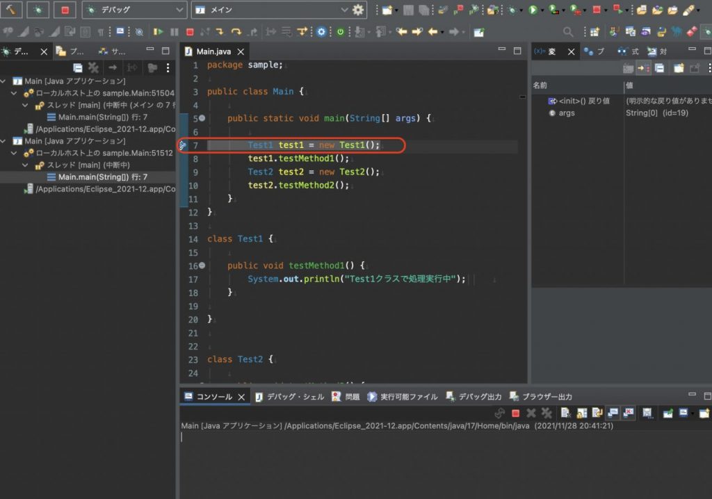Remove all terminated launches in console toolbar
The width and height of the screenshot is (712, 499).
547,412
